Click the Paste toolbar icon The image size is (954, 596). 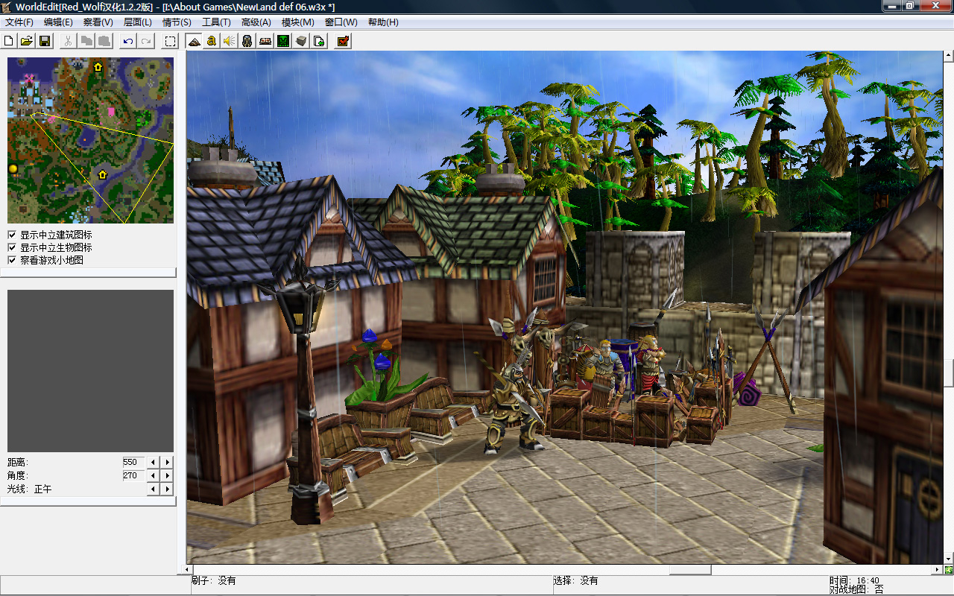coord(104,41)
